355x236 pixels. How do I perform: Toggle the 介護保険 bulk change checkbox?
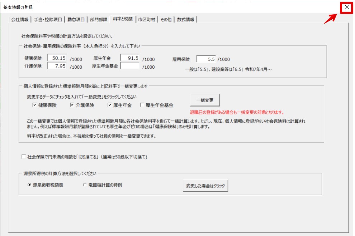pos(72,105)
